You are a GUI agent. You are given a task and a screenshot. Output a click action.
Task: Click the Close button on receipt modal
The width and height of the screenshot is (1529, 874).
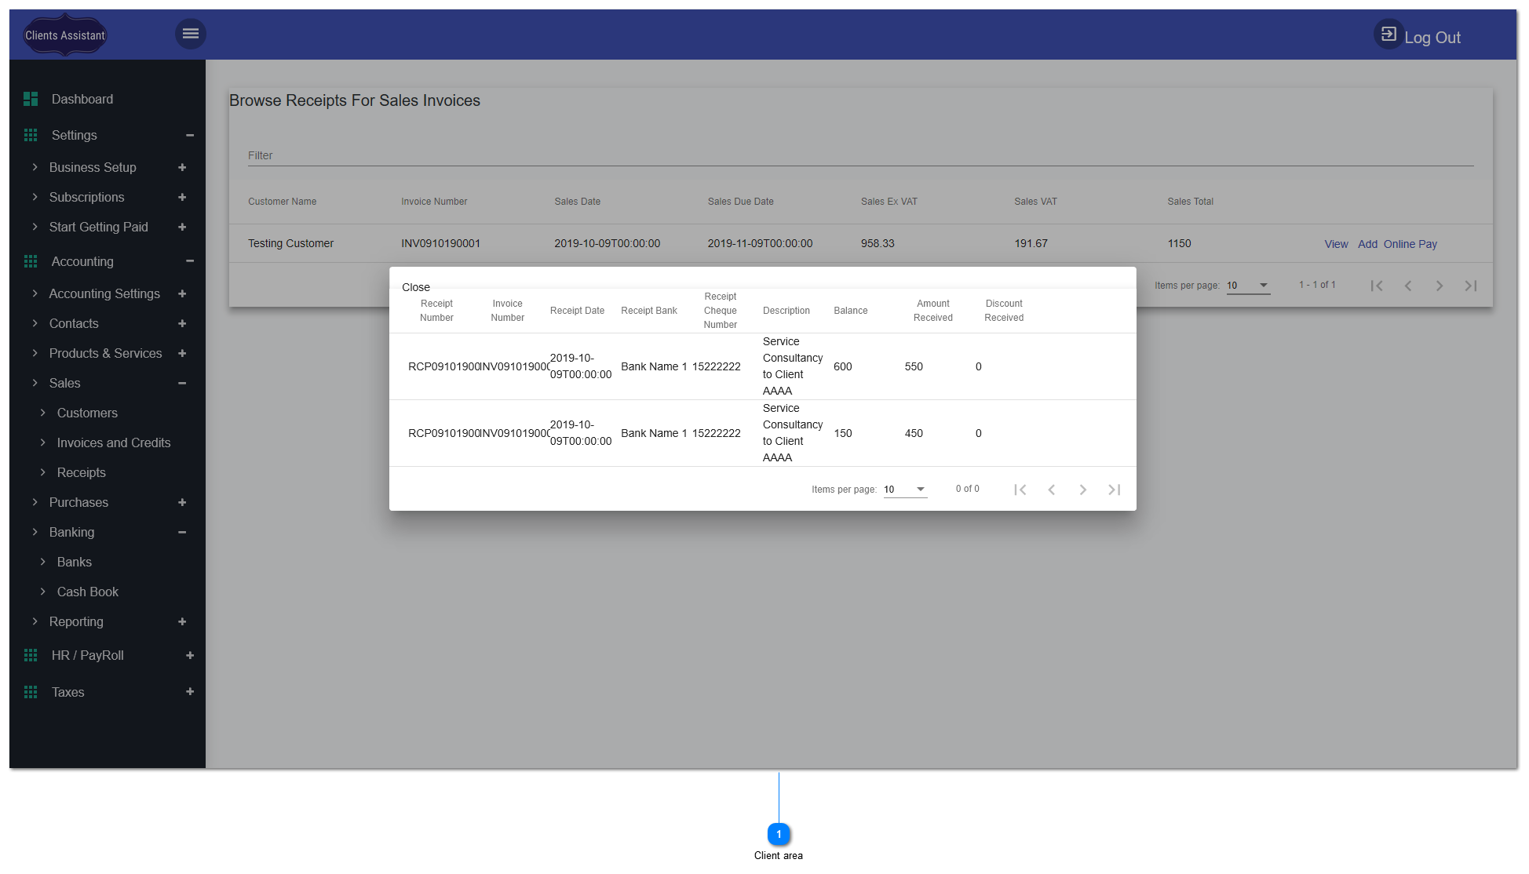[x=417, y=286]
